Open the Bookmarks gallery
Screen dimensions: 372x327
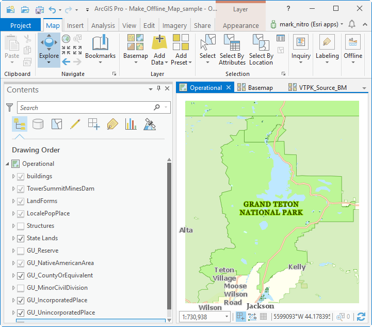coord(101,50)
